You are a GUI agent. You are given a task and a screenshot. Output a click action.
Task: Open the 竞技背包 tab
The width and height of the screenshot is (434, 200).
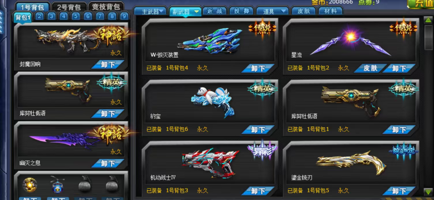[106, 7]
